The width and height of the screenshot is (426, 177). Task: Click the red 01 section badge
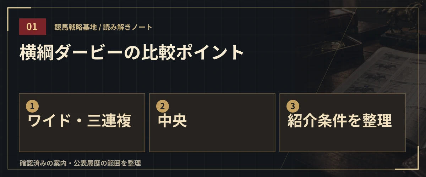[x=33, y=27]
